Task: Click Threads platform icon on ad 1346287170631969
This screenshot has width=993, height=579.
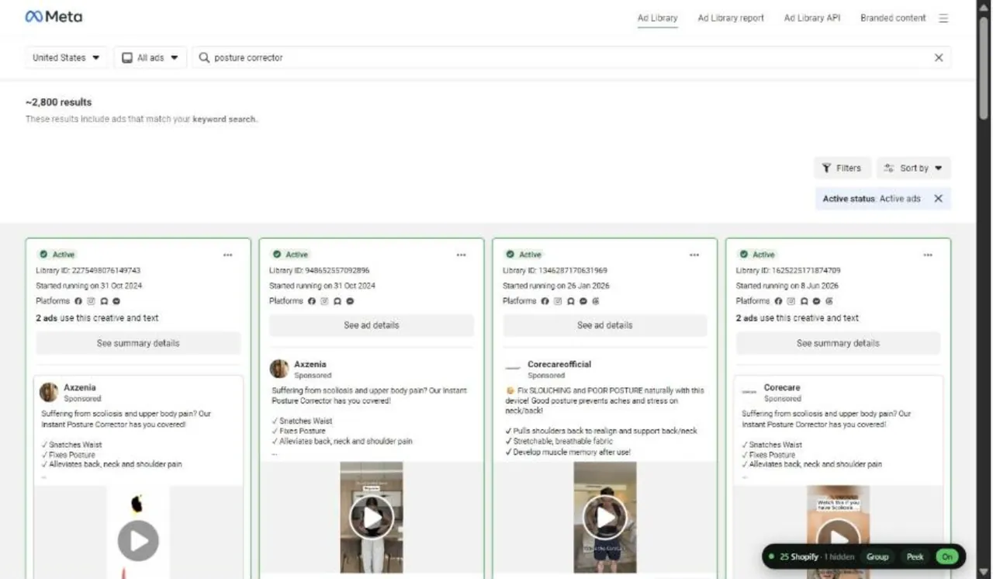Action: (x=596, y=301)
